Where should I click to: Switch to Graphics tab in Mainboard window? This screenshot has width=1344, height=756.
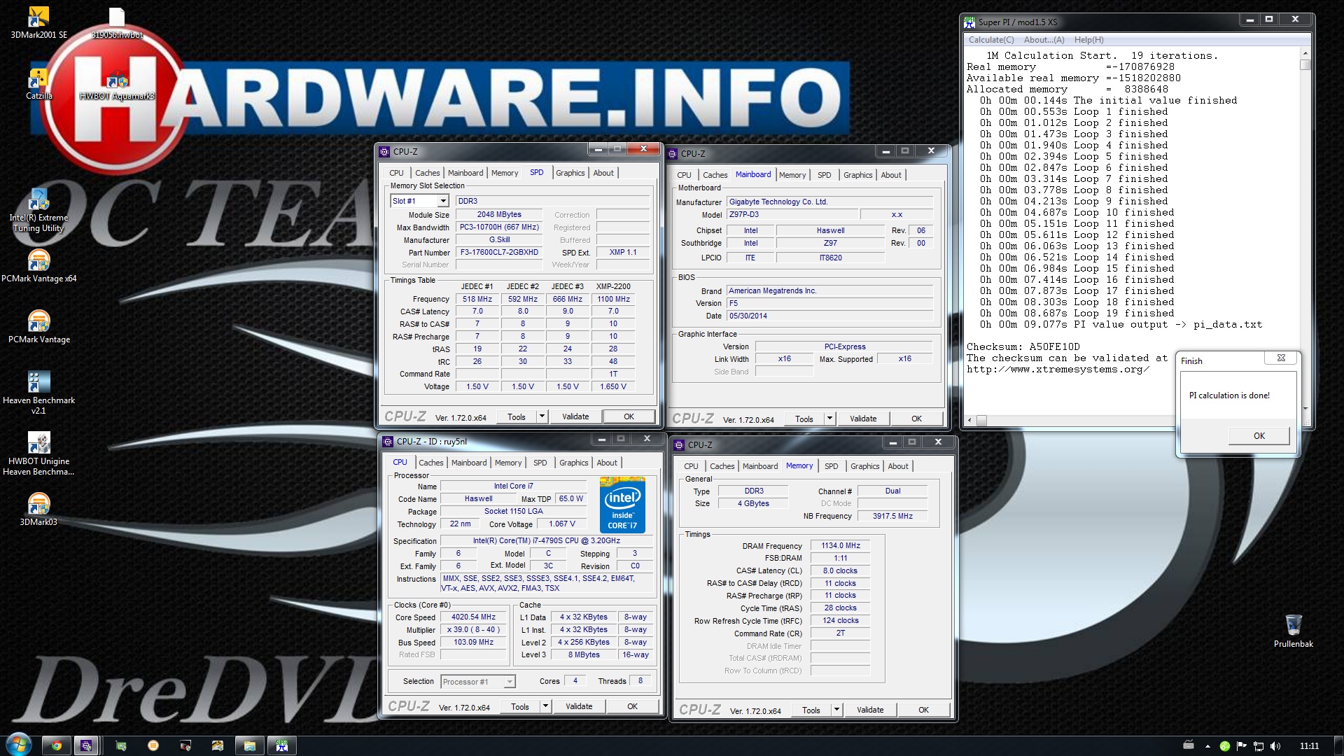click(x=857, y=175)
